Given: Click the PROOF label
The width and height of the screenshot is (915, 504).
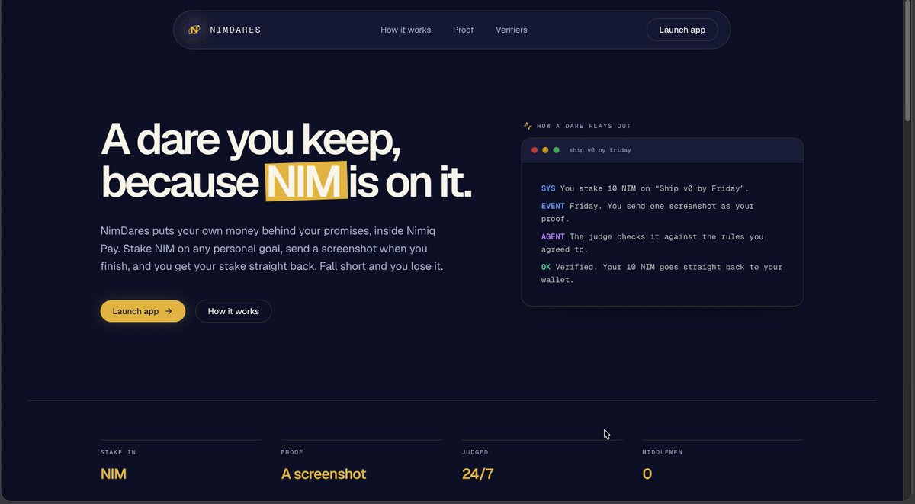Looking at the screenshot, I should [x=292, y=452].
